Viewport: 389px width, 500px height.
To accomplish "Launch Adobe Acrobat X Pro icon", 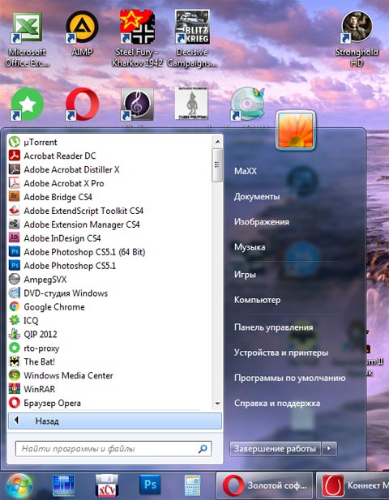I will [x=14, y=183].
